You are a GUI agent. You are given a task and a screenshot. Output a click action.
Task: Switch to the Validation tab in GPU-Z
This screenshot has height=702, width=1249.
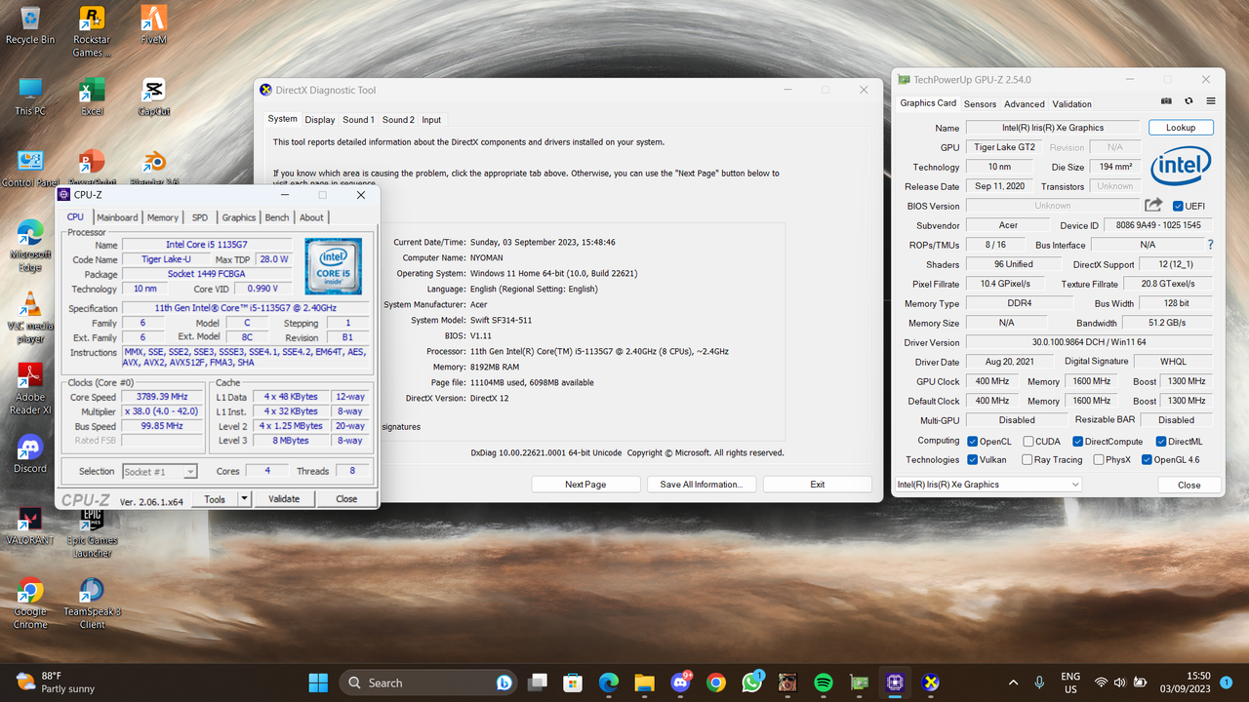1071,103
